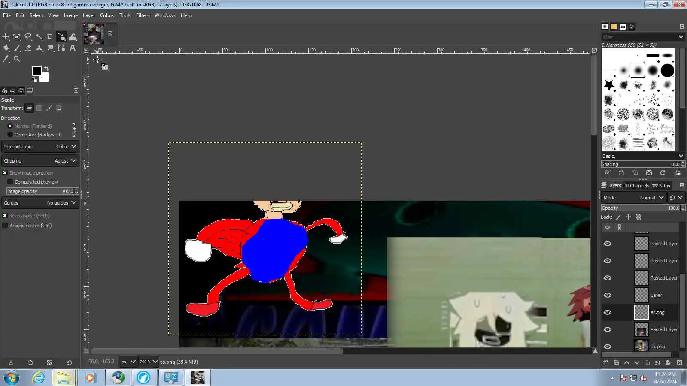Select the as.png layer thumbnail

[641, 312]
